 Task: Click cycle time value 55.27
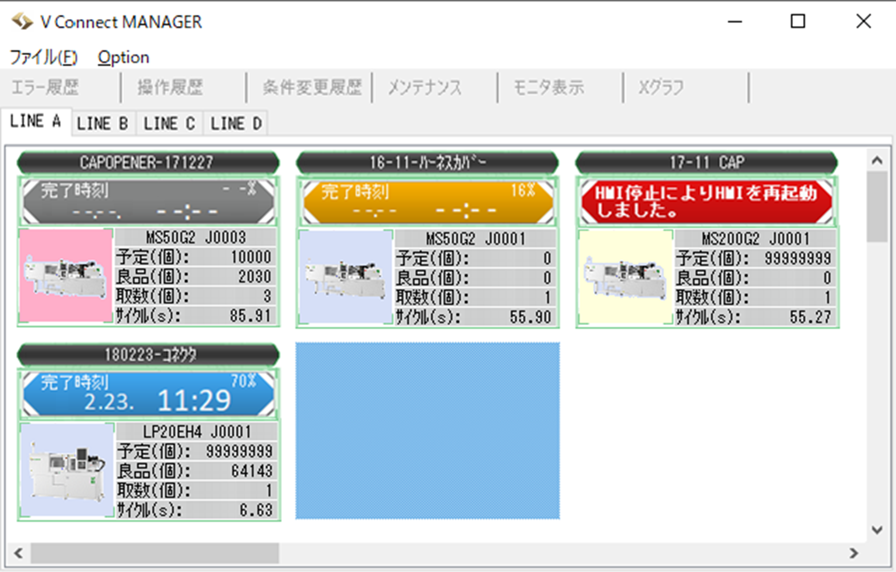coord(810,317)
